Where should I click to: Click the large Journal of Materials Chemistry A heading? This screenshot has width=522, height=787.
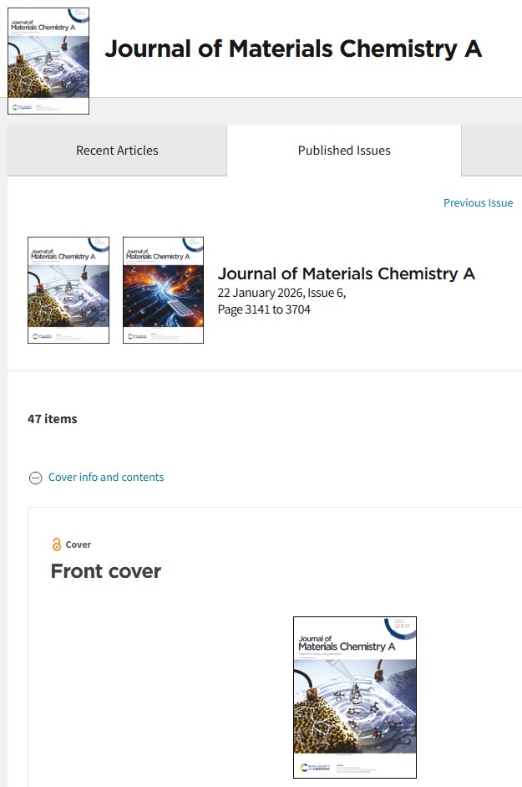(292, 49)
